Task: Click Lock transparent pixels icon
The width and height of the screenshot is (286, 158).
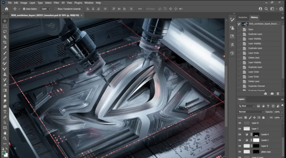Action: click(x=246, y=117)
